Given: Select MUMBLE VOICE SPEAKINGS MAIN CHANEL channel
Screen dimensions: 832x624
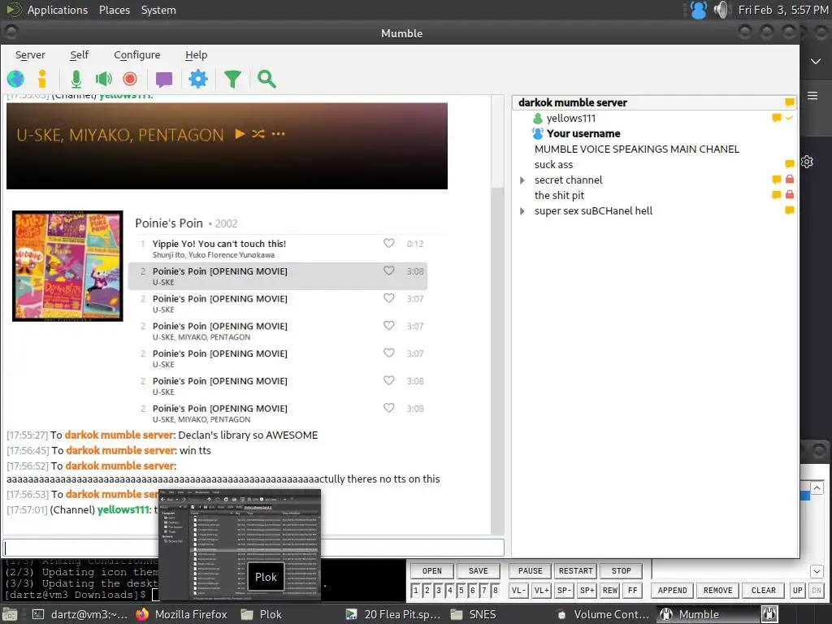Looking at the screenshot, I should coord(637,149).
